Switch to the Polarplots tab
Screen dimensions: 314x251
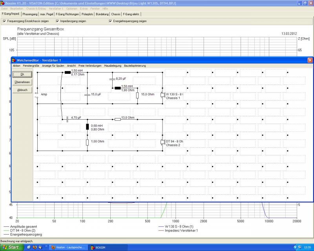coord(87,14)
